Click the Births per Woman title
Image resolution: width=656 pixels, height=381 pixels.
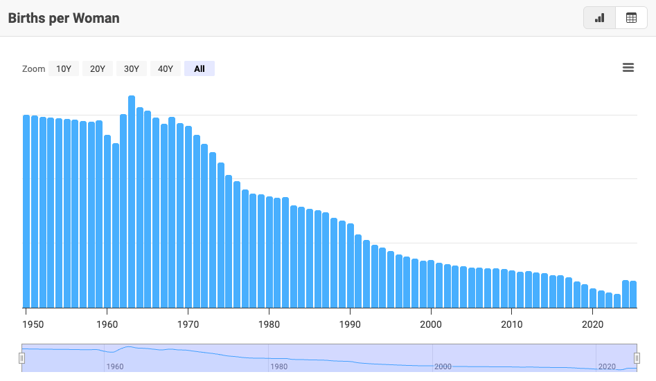[64, 18]
